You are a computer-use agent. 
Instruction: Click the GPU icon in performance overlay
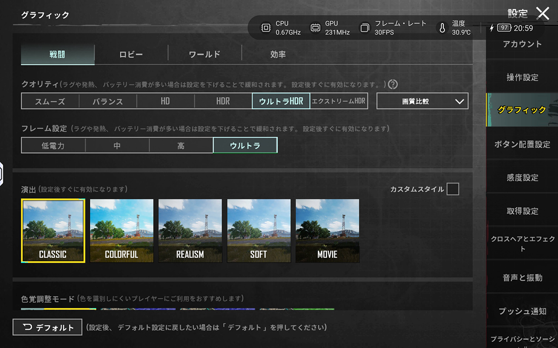[x=315, y=28]
